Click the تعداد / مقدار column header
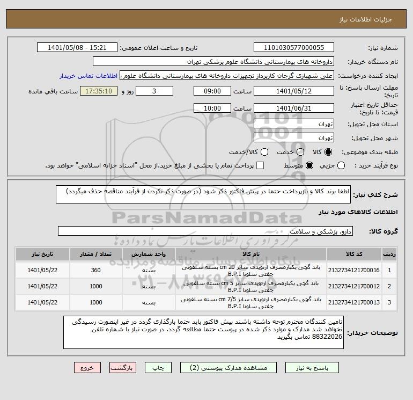The width and height of the screenshot is (413, 400). tap(95, 254)
